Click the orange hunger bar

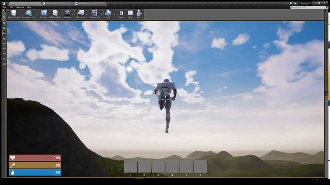tap(35, 165)
